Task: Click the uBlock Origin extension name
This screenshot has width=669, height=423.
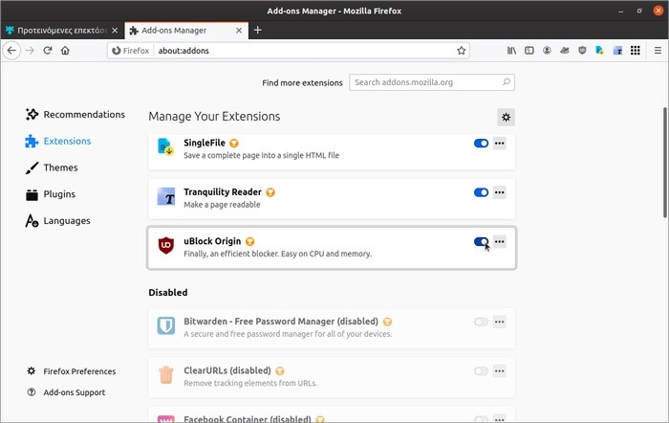Action: [x=212, y=241]
